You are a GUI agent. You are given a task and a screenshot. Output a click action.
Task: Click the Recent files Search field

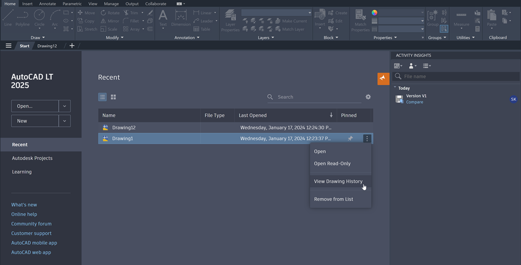(x=314, y=97)
